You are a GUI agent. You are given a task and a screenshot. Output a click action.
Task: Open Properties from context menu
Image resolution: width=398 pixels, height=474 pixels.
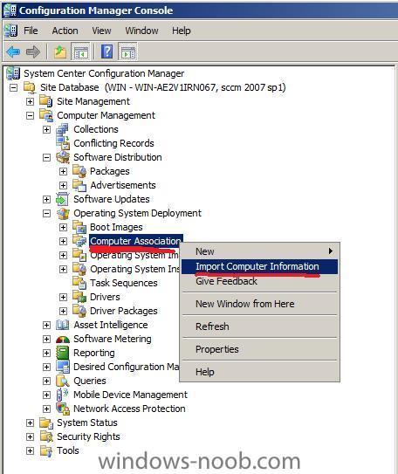pyautogui.click(x=259, y=349)
